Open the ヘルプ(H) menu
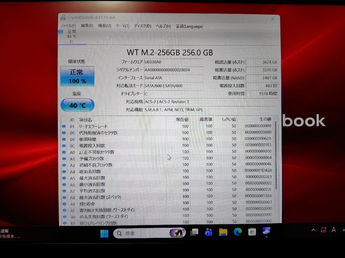Viewport: 345px width, 258px height. 163,26
